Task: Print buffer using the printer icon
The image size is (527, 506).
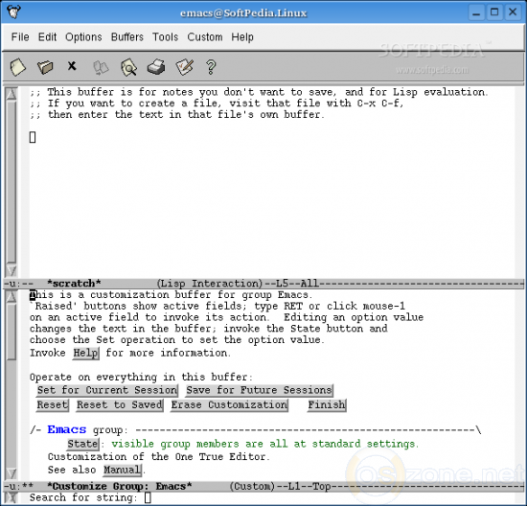Action: (x=156, y=67)
